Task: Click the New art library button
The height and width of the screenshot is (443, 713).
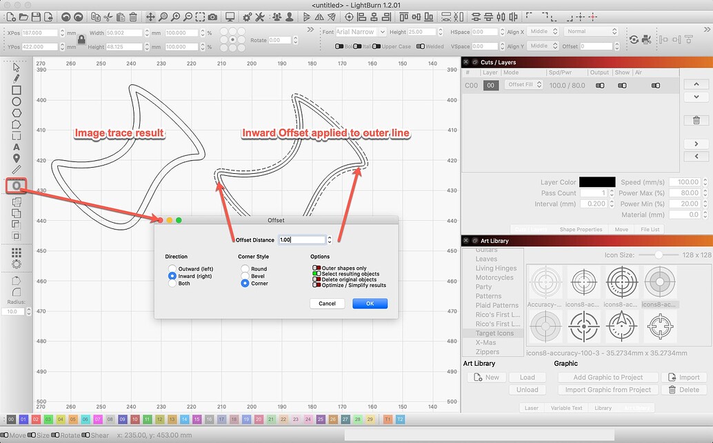Action: point(487,377)
